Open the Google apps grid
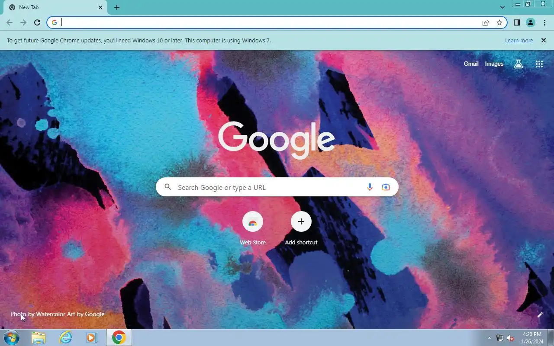Viewport: 554px width, 346px height. [539, 64]
